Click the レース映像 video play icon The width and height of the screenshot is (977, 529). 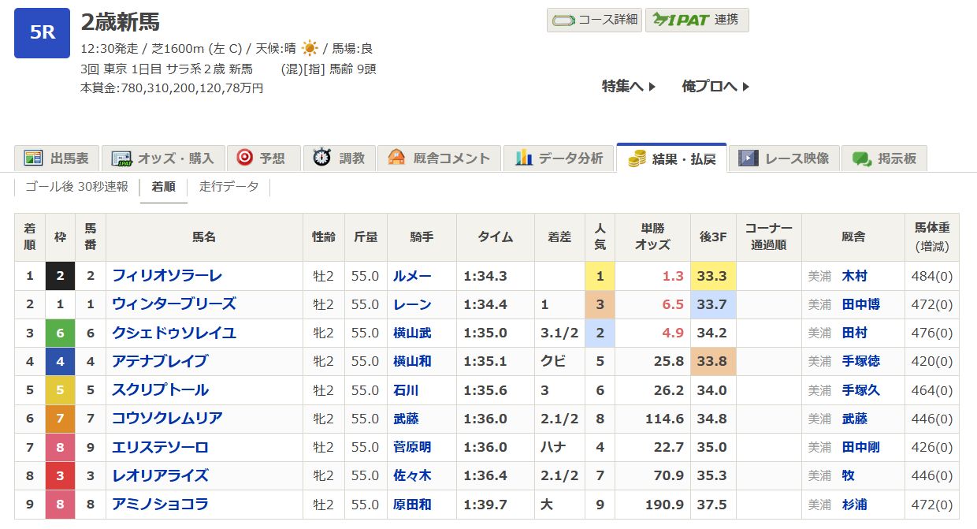click(748, 158)
